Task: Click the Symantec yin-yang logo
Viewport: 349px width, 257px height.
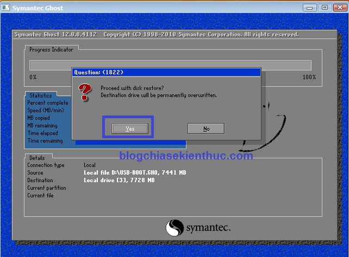Action: pos(174,228)
